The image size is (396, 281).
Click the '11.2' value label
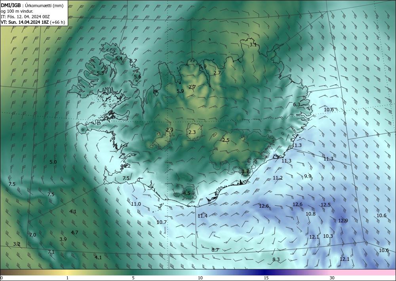(278, 178)
